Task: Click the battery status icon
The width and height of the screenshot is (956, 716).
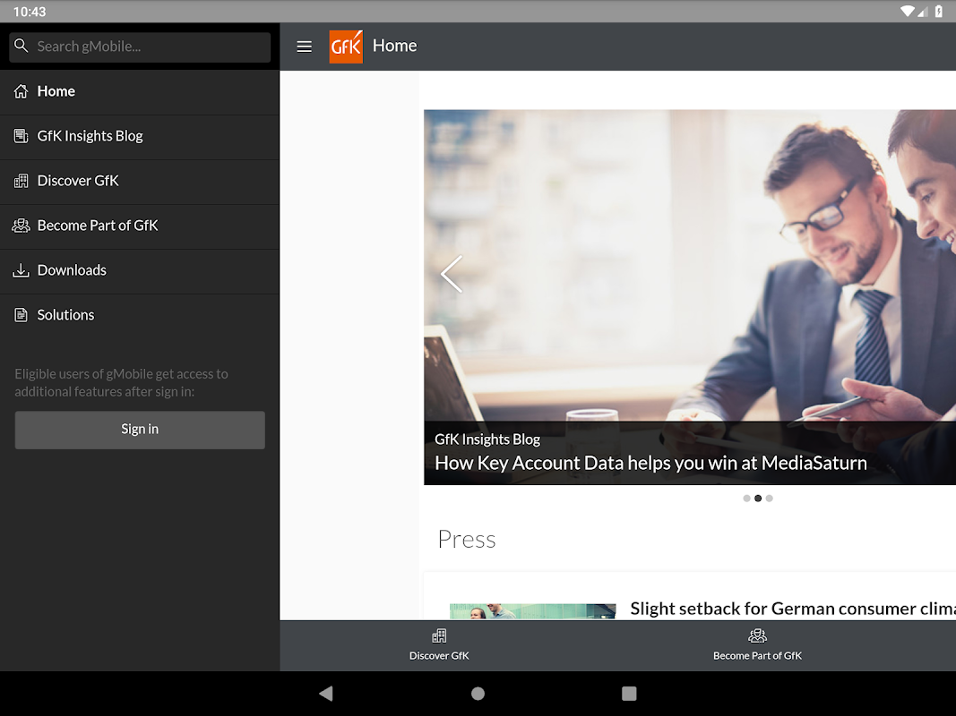Action: [x=939, y=11]
